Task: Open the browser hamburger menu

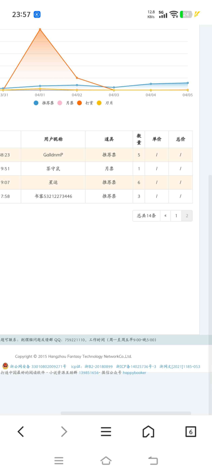Action: (106, 432)
